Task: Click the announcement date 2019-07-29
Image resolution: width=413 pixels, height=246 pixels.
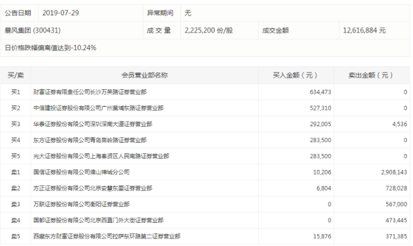Action: (61, 13)
